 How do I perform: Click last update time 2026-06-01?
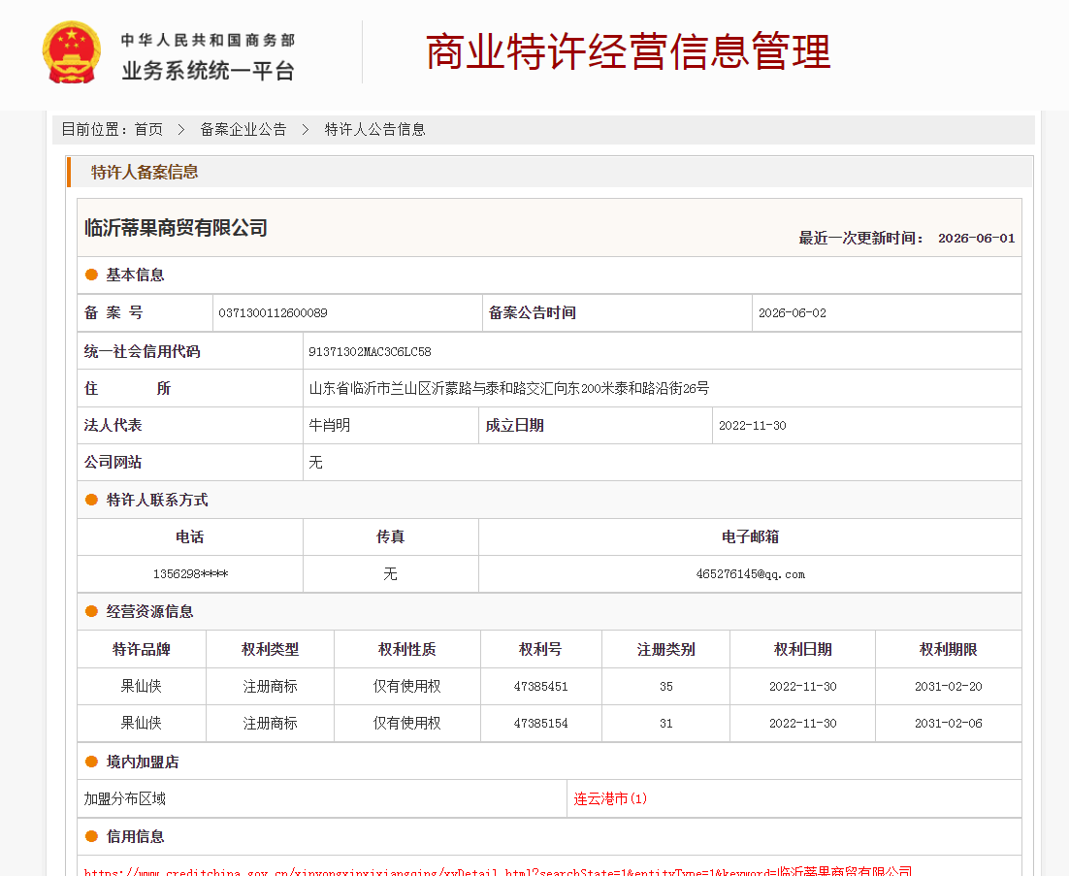pyautogui.click(x=976, y=238)
